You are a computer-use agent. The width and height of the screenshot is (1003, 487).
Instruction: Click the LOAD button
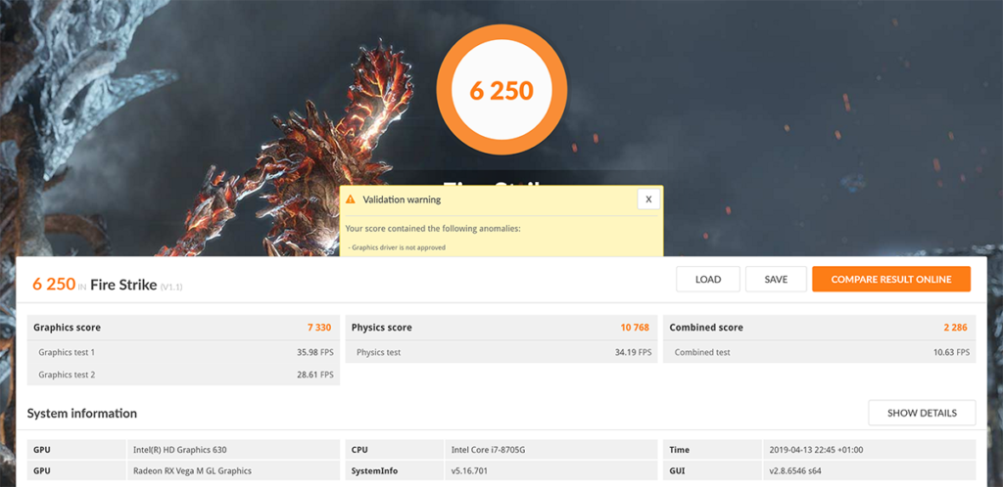[707, 280]
